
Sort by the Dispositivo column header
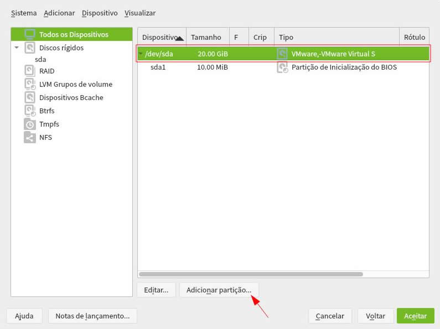pyautogui.click(x=162, y=37)
